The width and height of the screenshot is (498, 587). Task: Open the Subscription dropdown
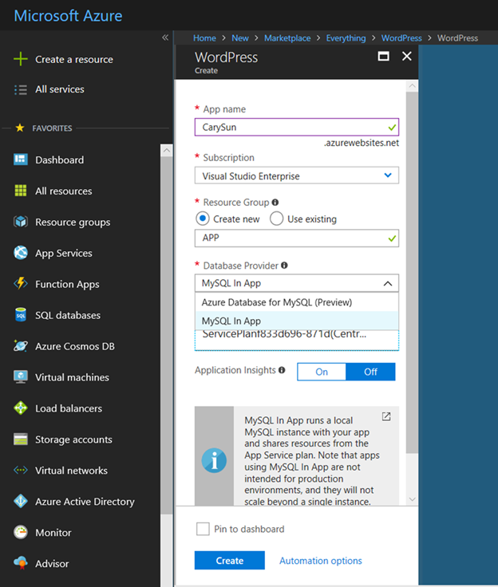coord(297,175)
